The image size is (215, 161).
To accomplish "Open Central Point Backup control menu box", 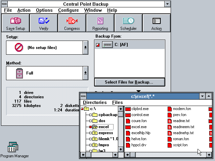I will coord(4,4).
